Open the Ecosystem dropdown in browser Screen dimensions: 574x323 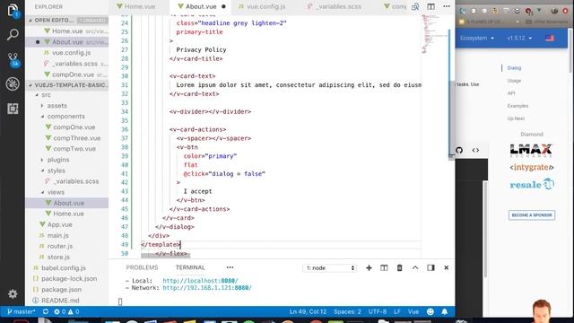pyautogui.click(x=477, y=38)
